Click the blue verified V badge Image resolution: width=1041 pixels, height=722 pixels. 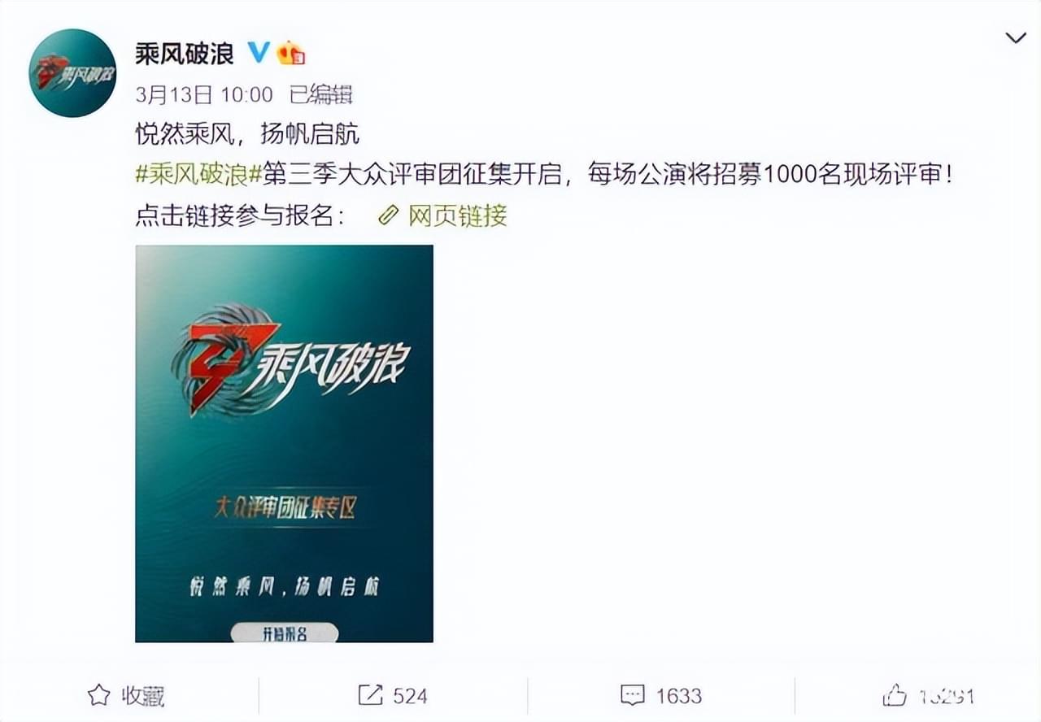259,54
